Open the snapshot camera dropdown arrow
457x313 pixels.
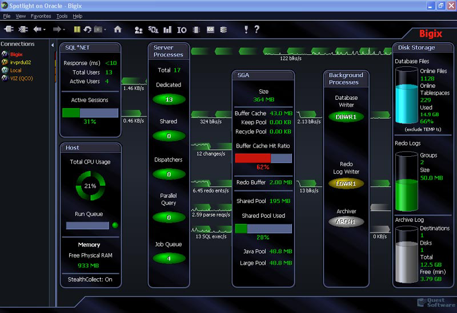point(105,30)
